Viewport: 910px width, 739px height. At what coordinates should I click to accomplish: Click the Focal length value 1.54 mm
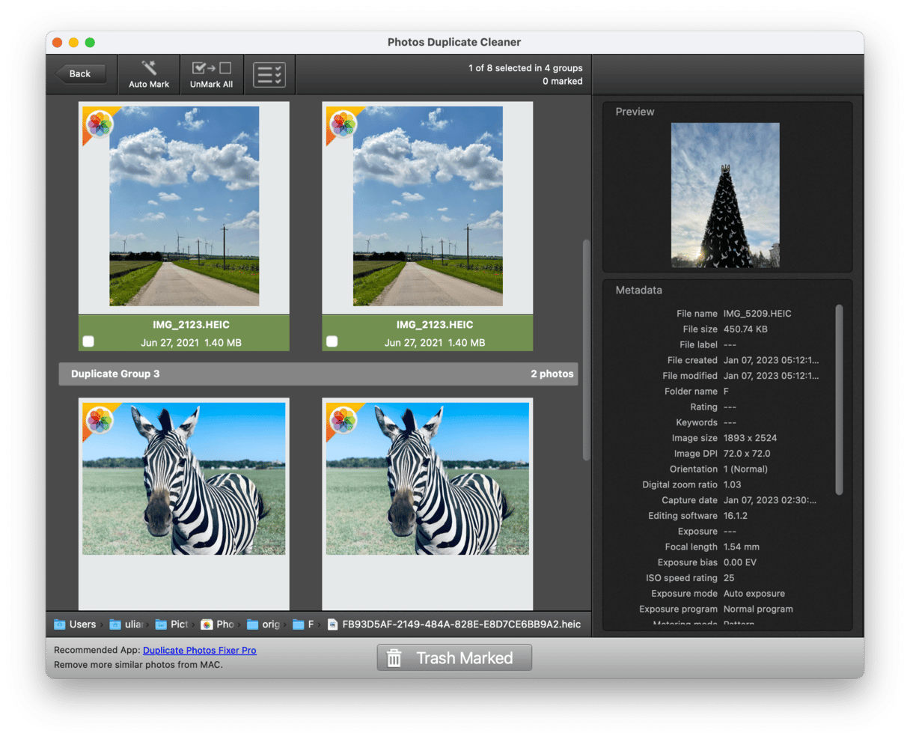(742, 547)
